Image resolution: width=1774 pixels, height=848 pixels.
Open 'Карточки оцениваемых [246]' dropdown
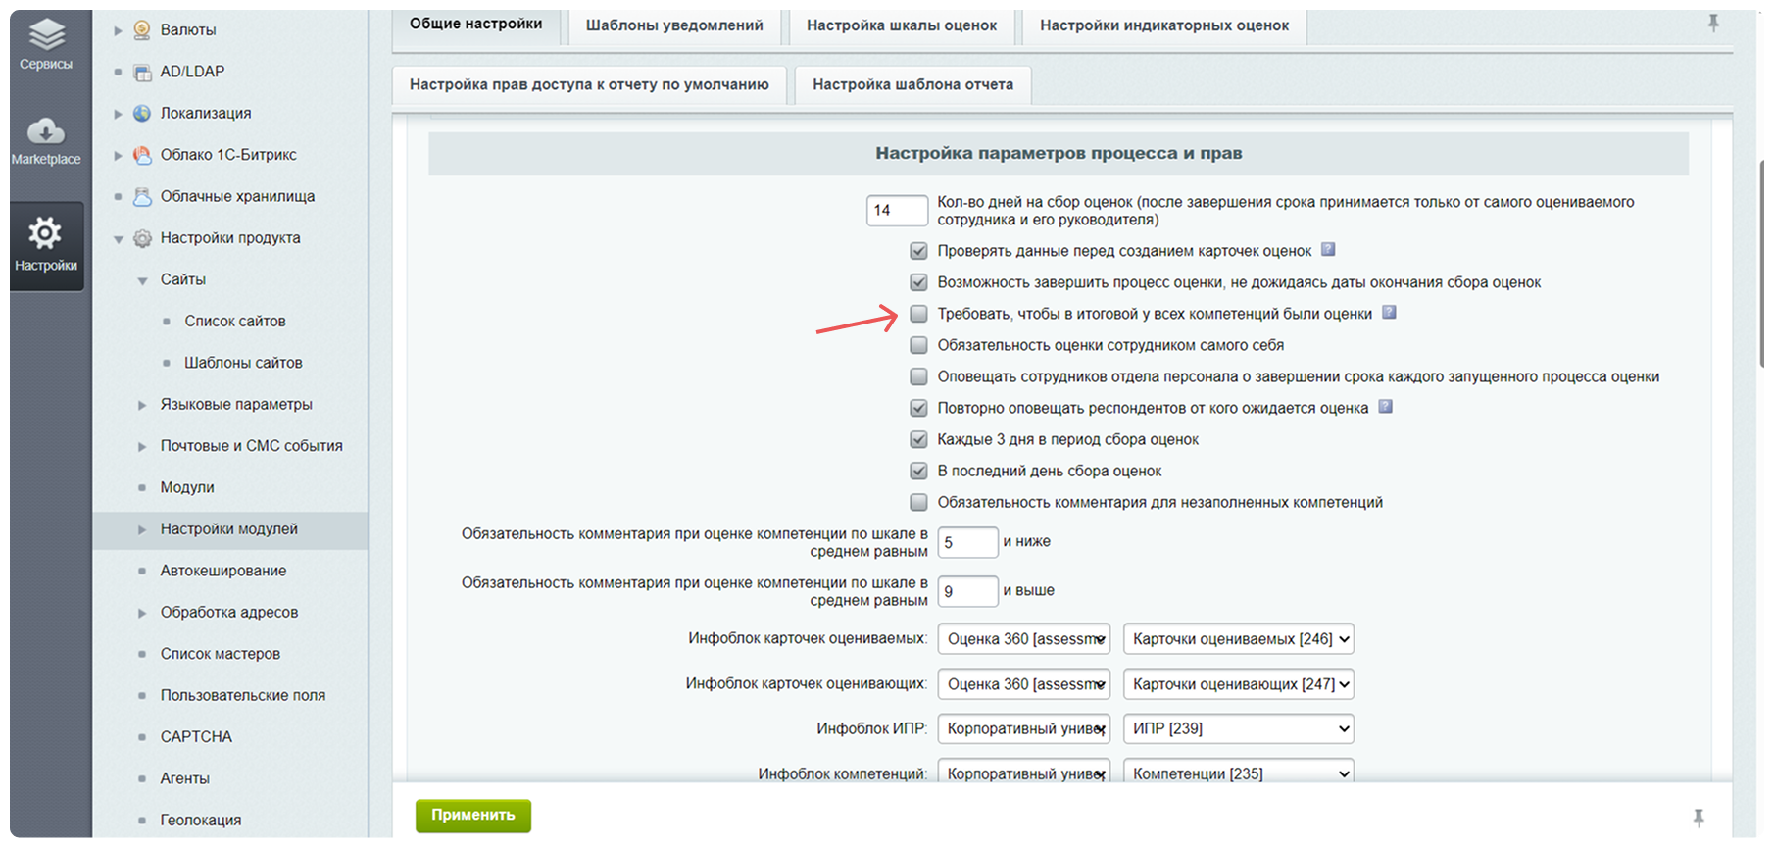1239,639
